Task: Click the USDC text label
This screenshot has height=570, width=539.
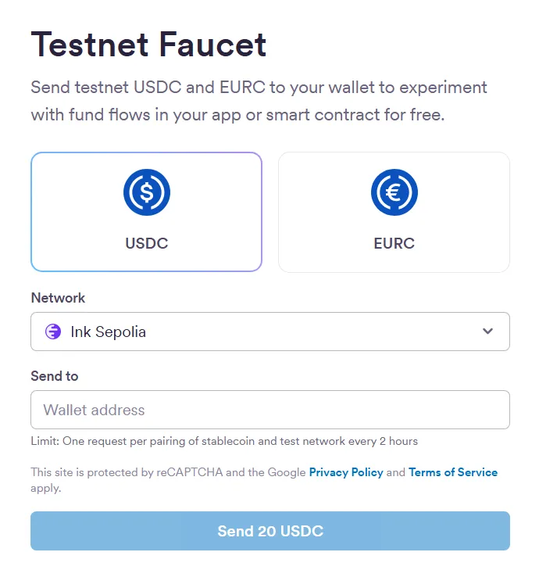Action: (147, 243)
